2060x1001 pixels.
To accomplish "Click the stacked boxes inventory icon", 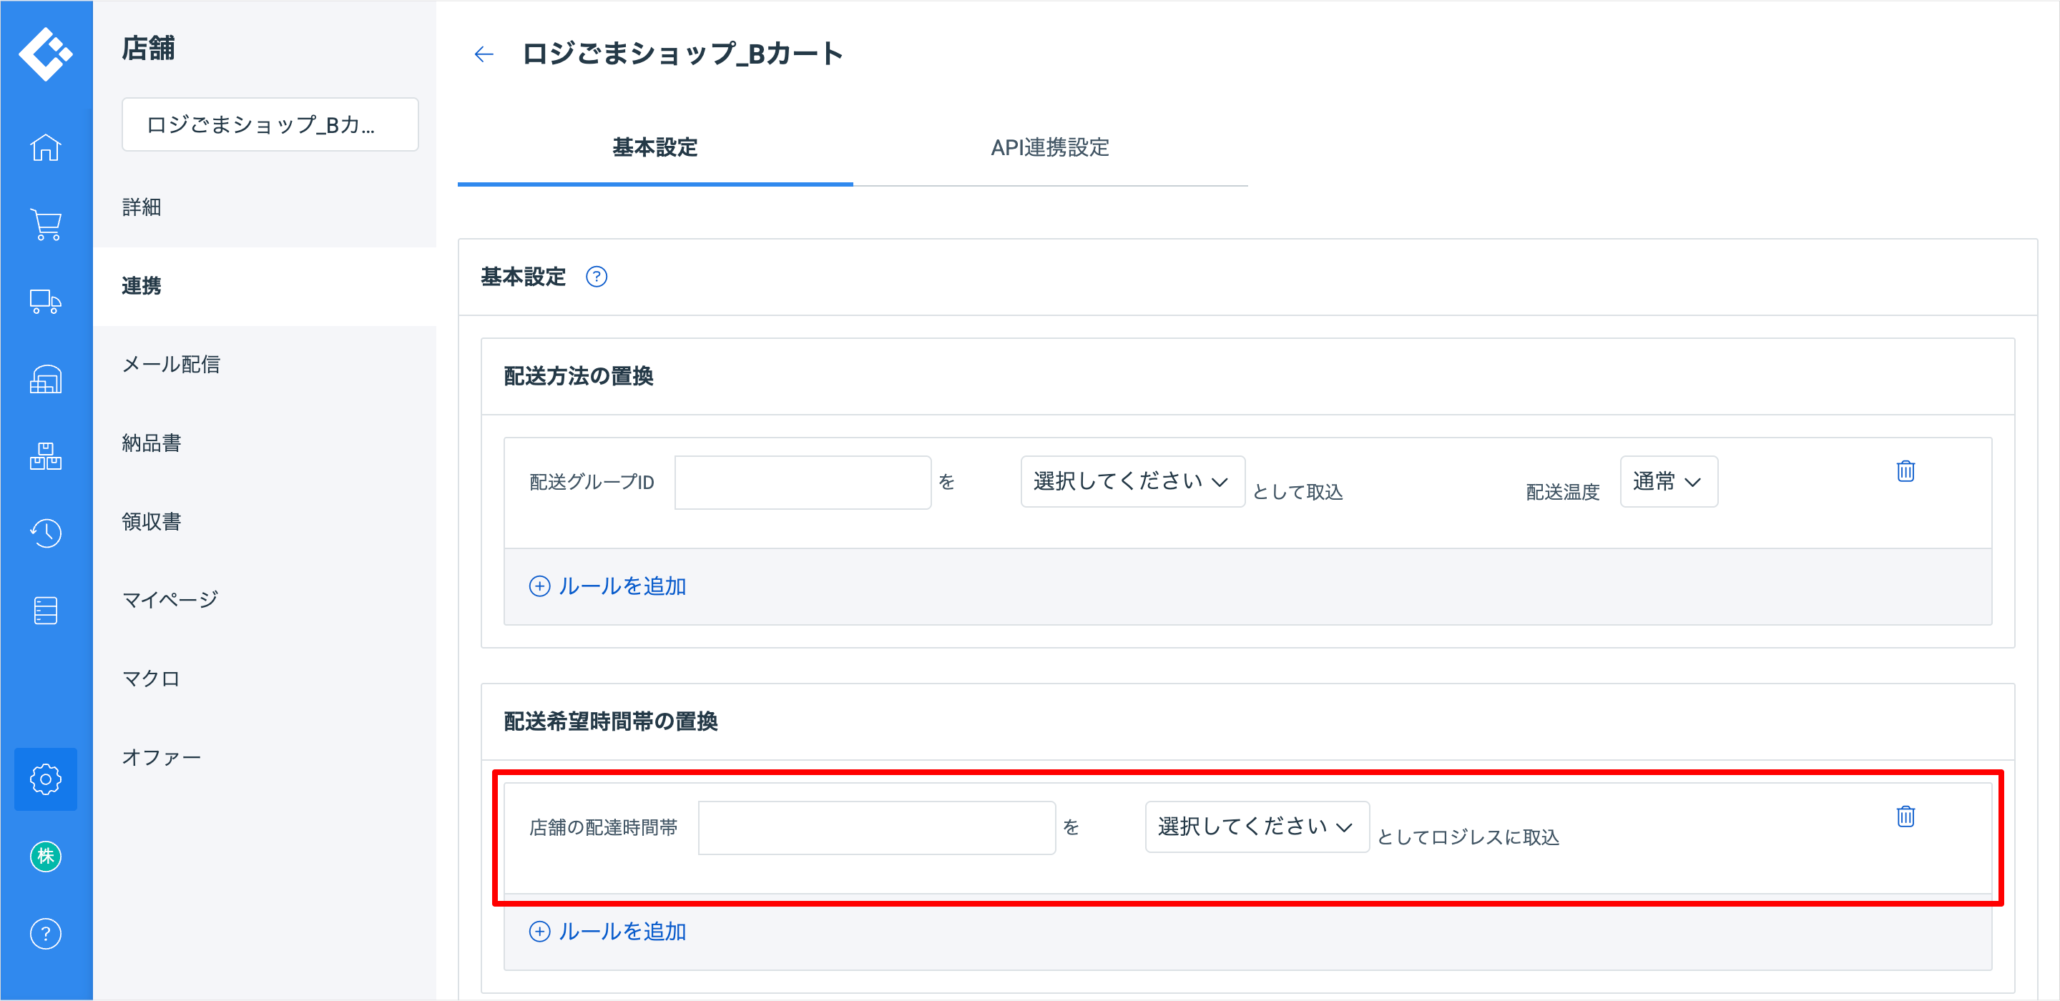I will pyautogui.click(x=46, y=456).
